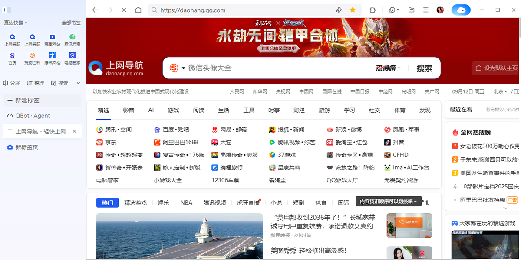
Task: Expand the 直达快链 dropdown
Action: 16,23
